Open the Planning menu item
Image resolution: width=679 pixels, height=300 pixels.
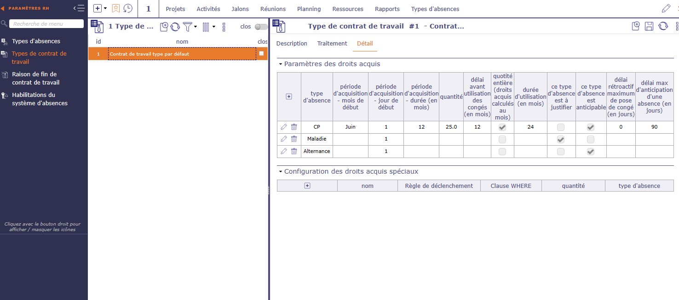309,9
